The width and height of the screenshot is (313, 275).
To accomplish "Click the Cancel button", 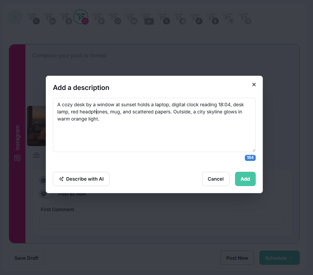I will (216, 179).
